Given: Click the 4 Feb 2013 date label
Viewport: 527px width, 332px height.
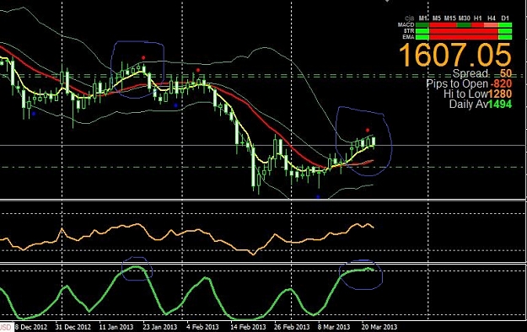Looking at the screenshot, I should pos(202,327).
